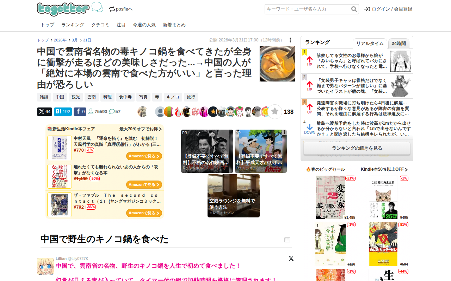The width and height of the screenshot is (451, 281).
Task: Open the mushroom hotpot article thumbnail
Action: coord(277,64)
